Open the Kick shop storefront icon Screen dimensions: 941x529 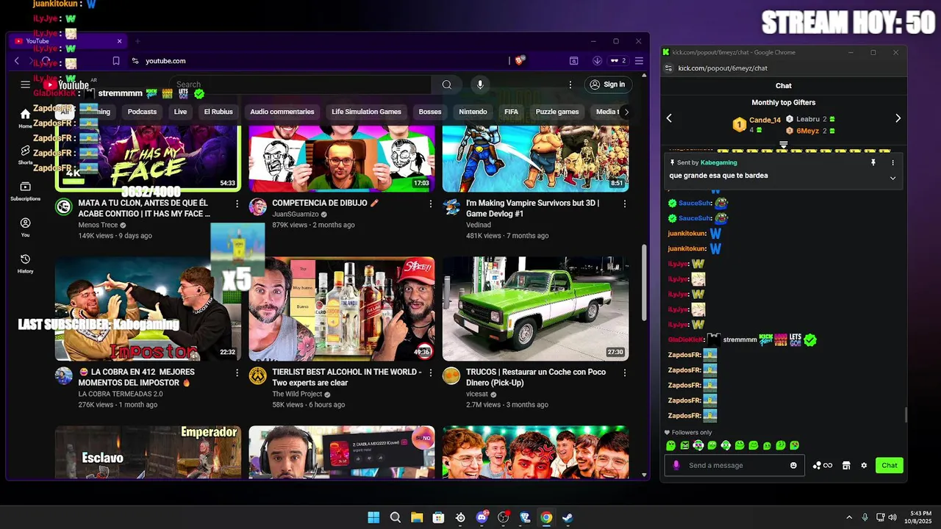tap(846, 465)
